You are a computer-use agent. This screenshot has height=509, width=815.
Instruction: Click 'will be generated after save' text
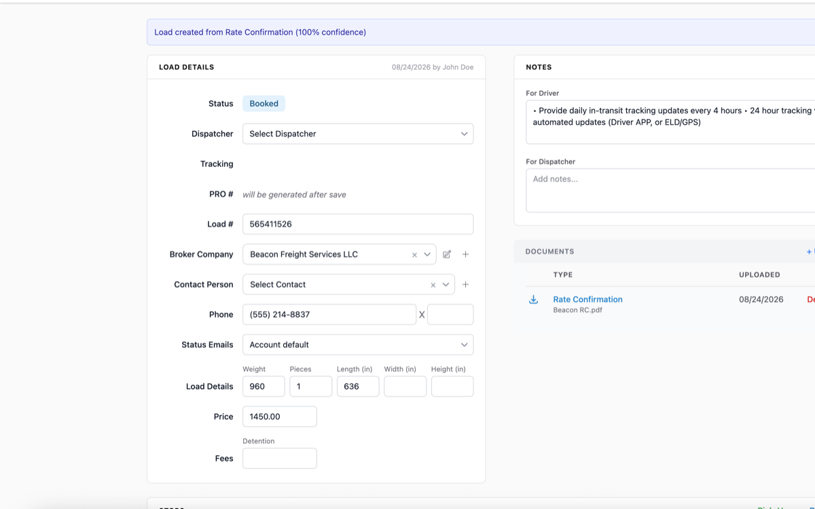tap(294, 195)
